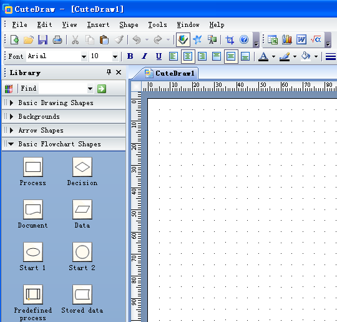The image size is (337, 322).
Task: Click the Excel spreadsheet icon
Action: (273, 40)
